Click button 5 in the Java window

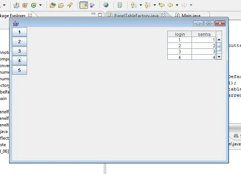(19, 70)
